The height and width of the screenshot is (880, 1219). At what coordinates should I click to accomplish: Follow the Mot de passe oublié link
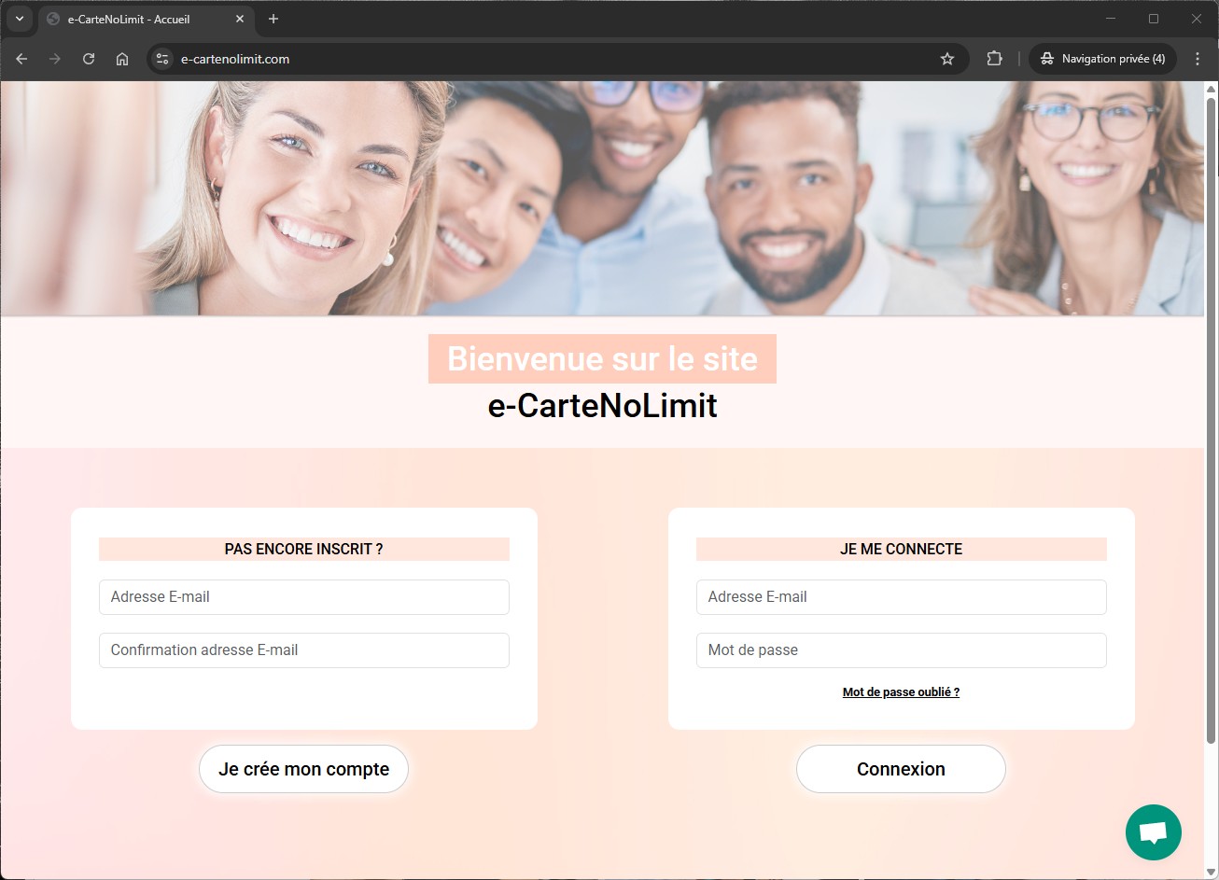[901, 692]
